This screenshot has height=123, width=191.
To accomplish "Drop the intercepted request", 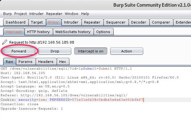I will pos(55,51).
